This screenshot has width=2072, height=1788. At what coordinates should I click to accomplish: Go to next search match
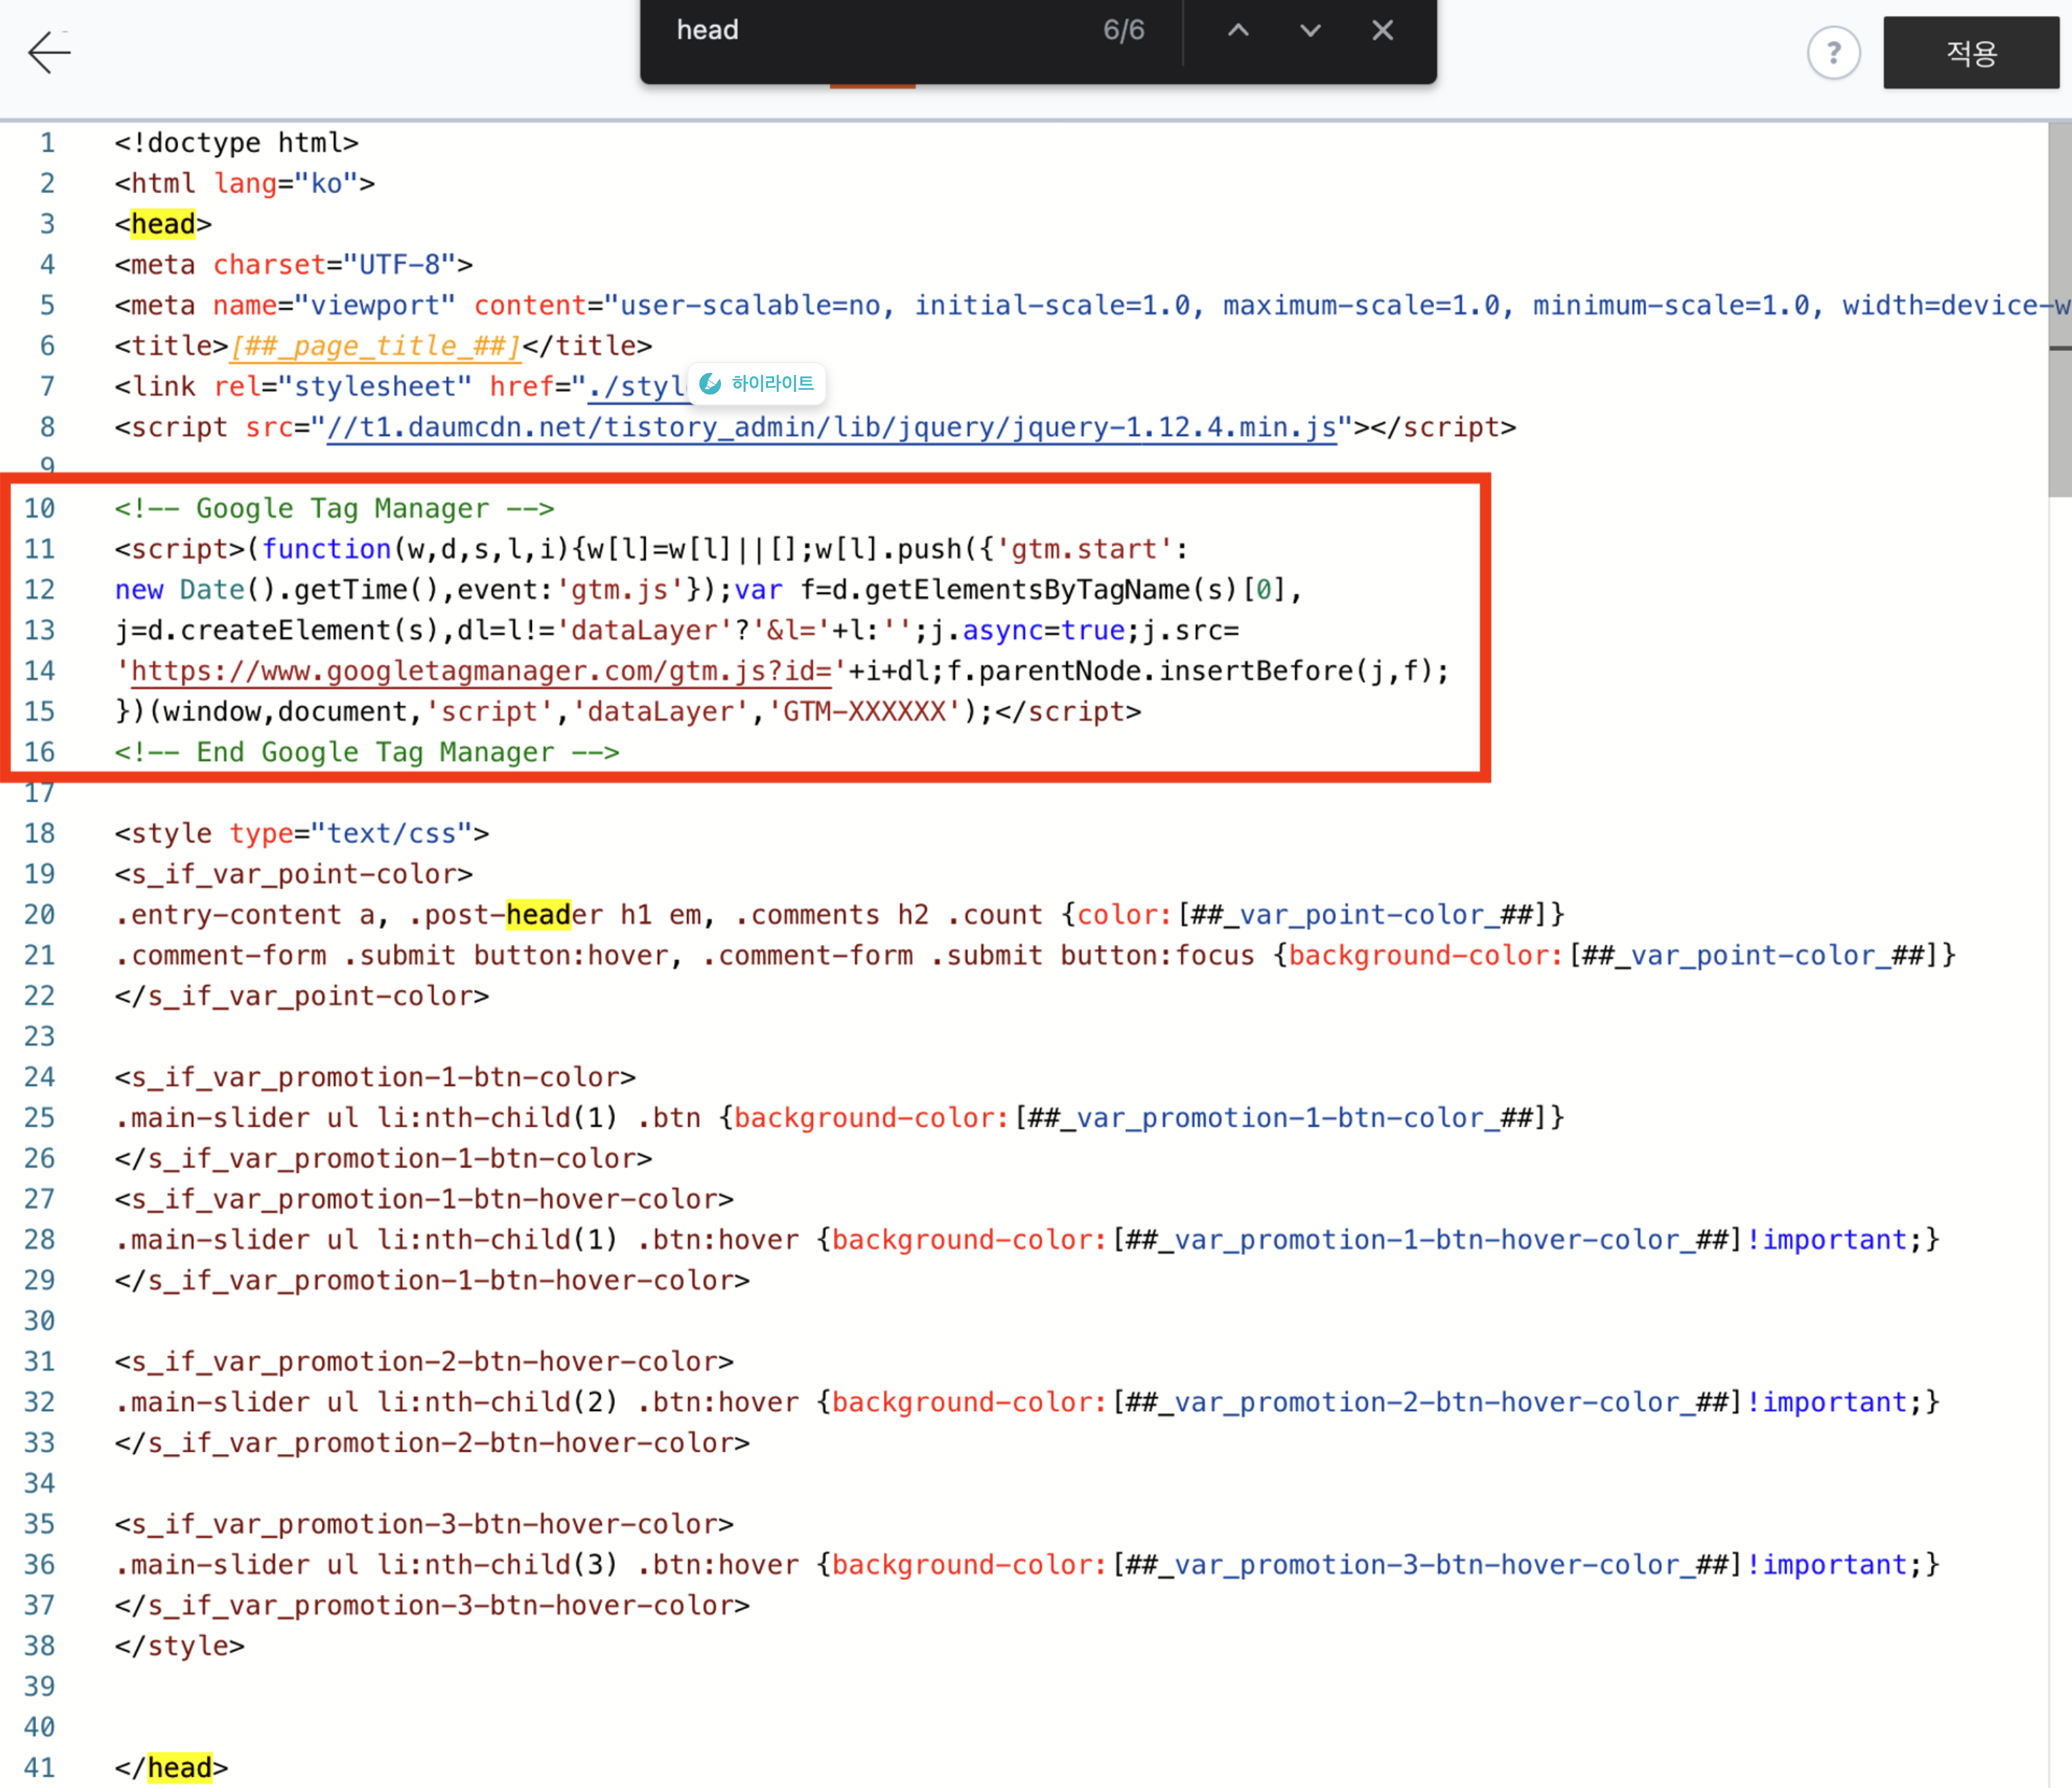tap(1310, 30)
